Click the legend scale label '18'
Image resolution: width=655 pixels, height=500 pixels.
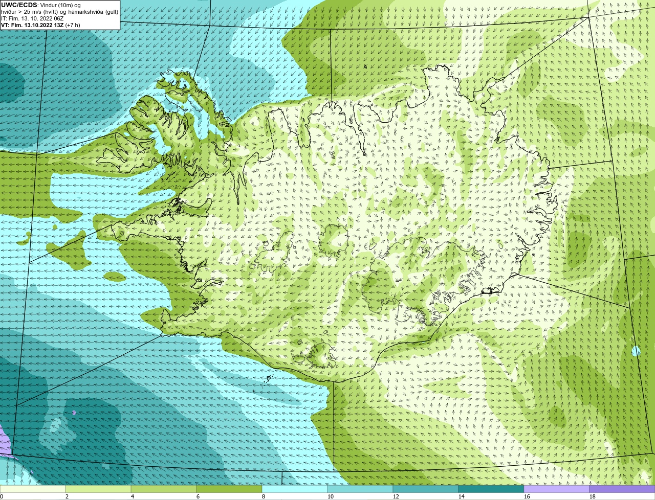(593, 496)
